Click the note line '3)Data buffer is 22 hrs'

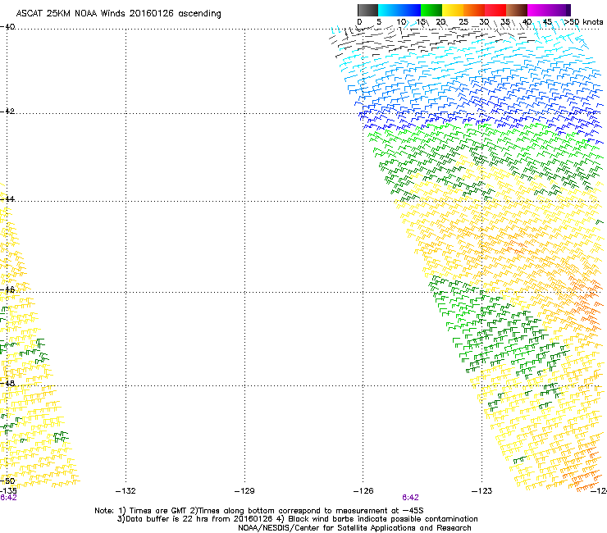click(x=297, y=519)
